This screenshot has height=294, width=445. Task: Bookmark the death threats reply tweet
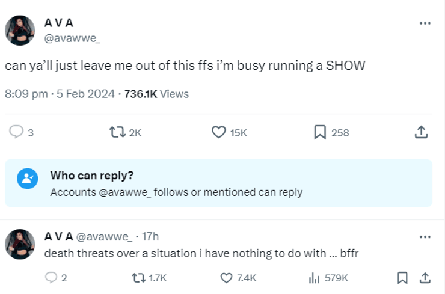[402, 277]
